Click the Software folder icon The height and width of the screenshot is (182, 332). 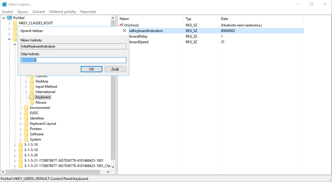(x=26, y=134)
